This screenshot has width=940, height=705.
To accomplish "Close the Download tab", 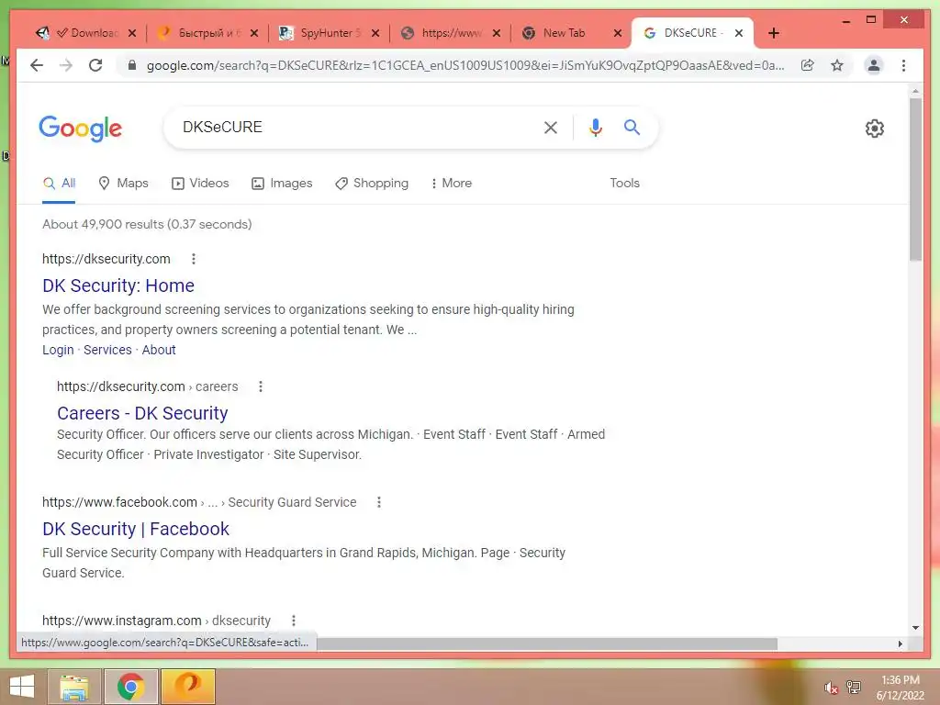I will [132, 33].
